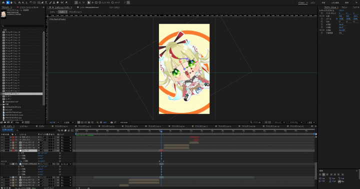
Task: Select the Type (text) tool
Action: coord(46,2)
